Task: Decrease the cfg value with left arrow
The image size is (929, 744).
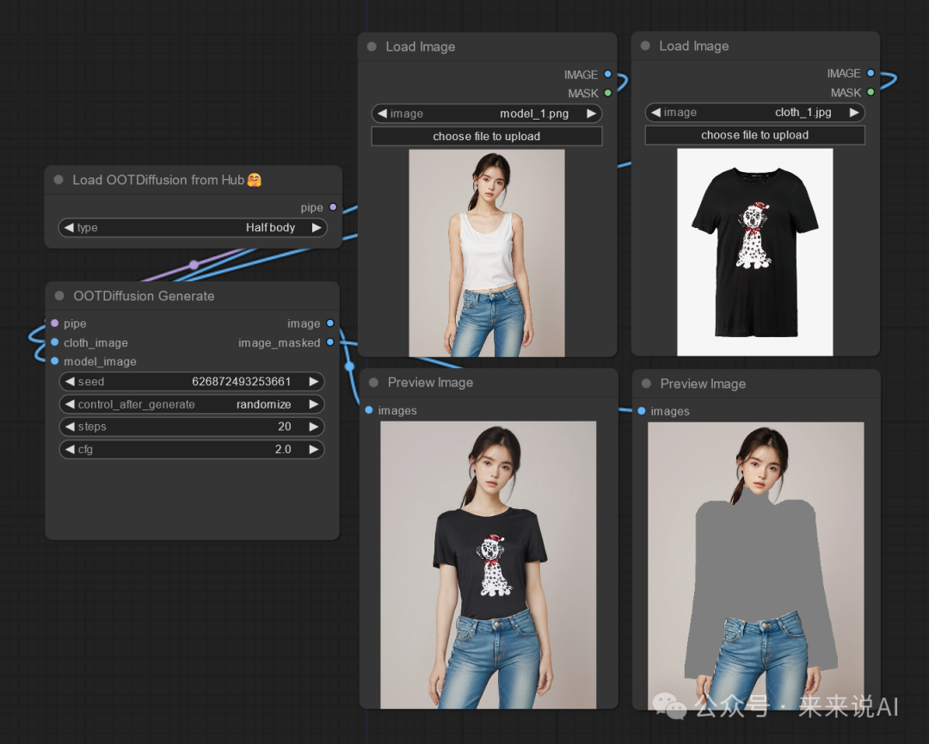Action: pyautogui.click(x=70, y=449)
